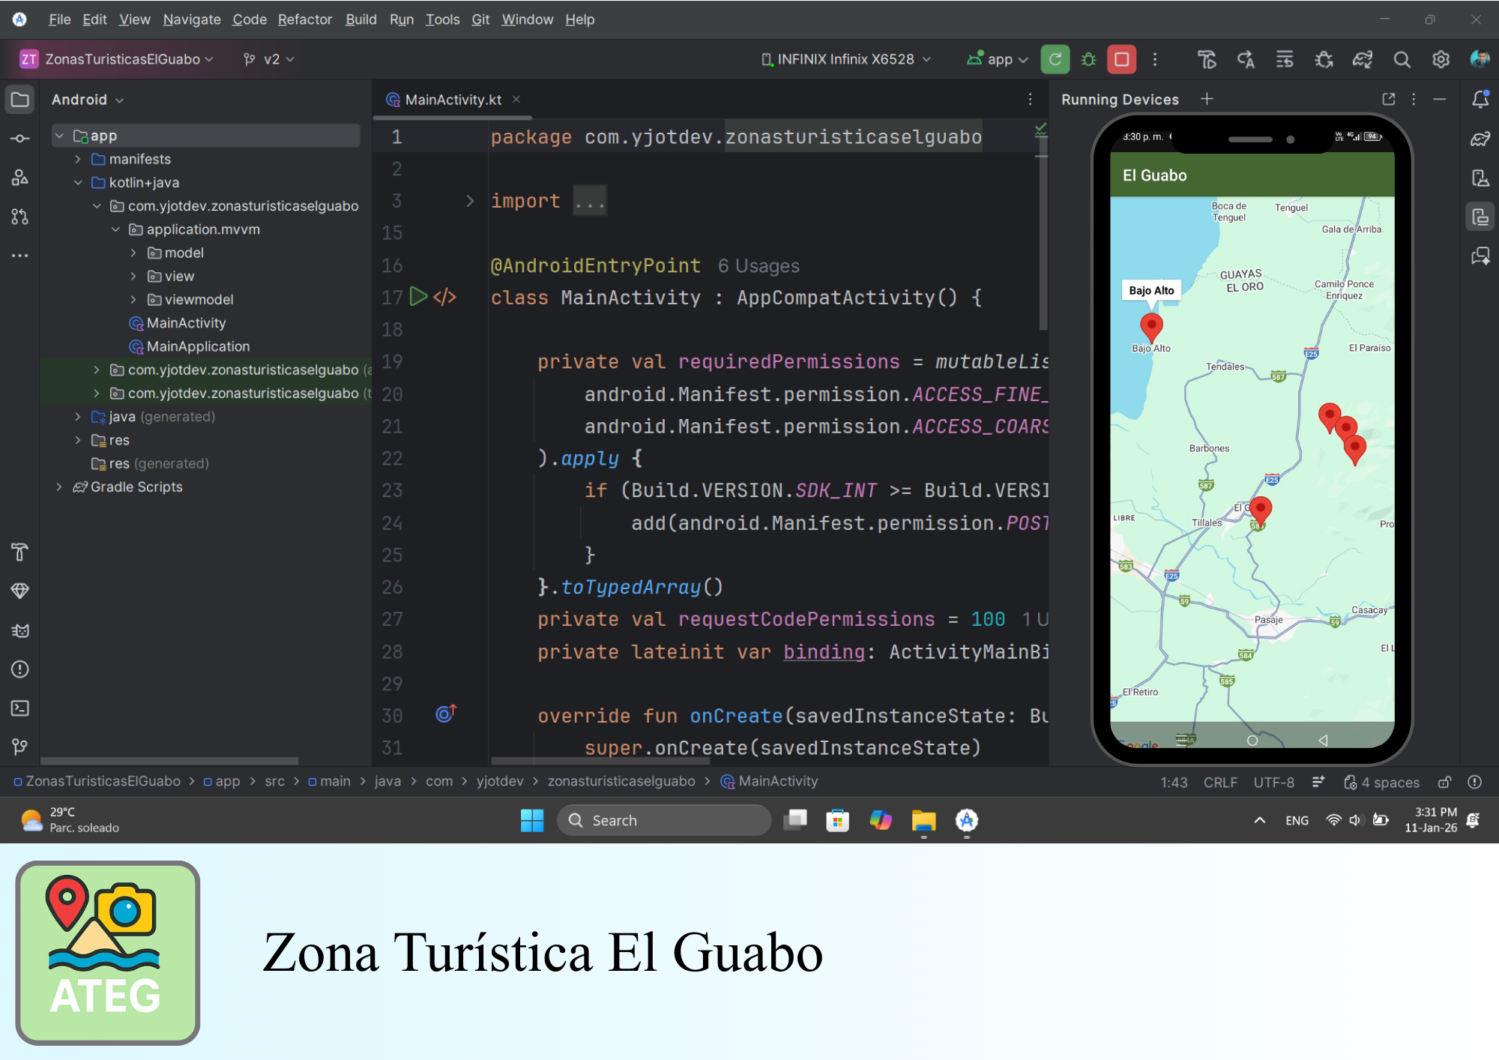The image size is (1499, 1060).
Task: Open Logcat tool window in left sidebar
Action: pyautogui.click(x=20, y=630)
